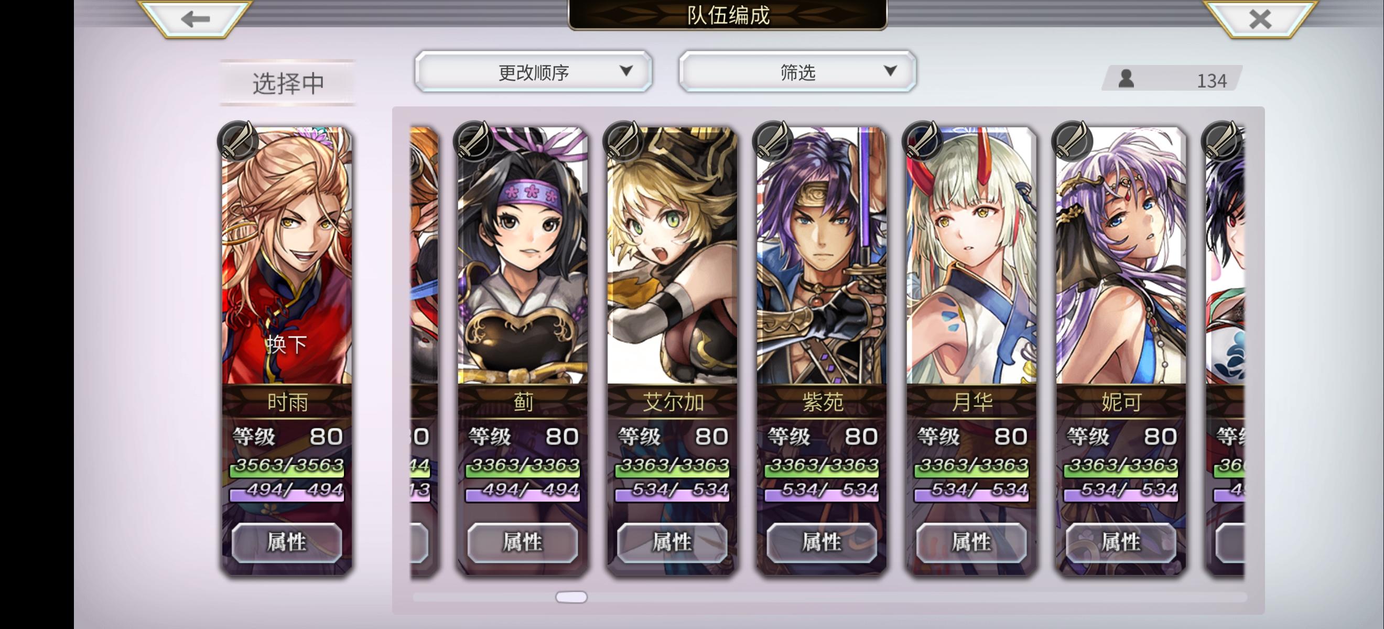
Task: Click the sword class icon on 时雨 card
Action: tap(238, 142)
